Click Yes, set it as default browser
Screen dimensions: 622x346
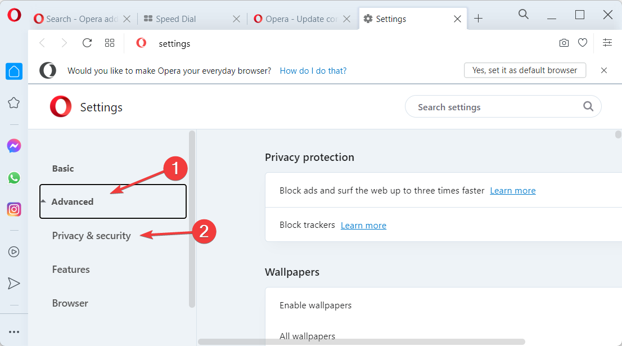coord(525,70)
